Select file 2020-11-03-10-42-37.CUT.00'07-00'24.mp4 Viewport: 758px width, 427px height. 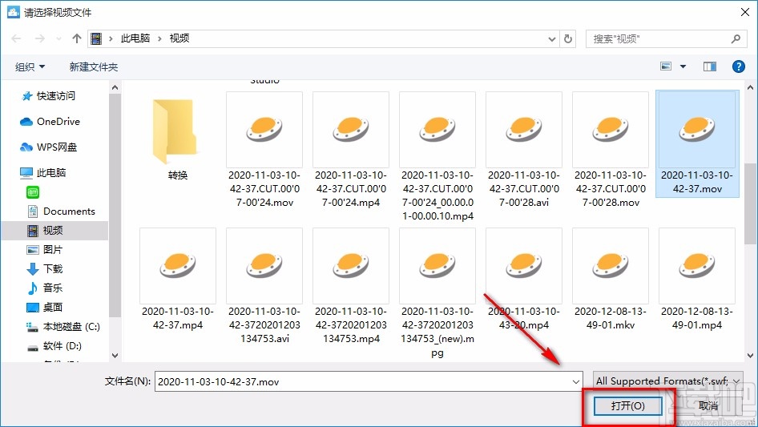coord(351,150)
